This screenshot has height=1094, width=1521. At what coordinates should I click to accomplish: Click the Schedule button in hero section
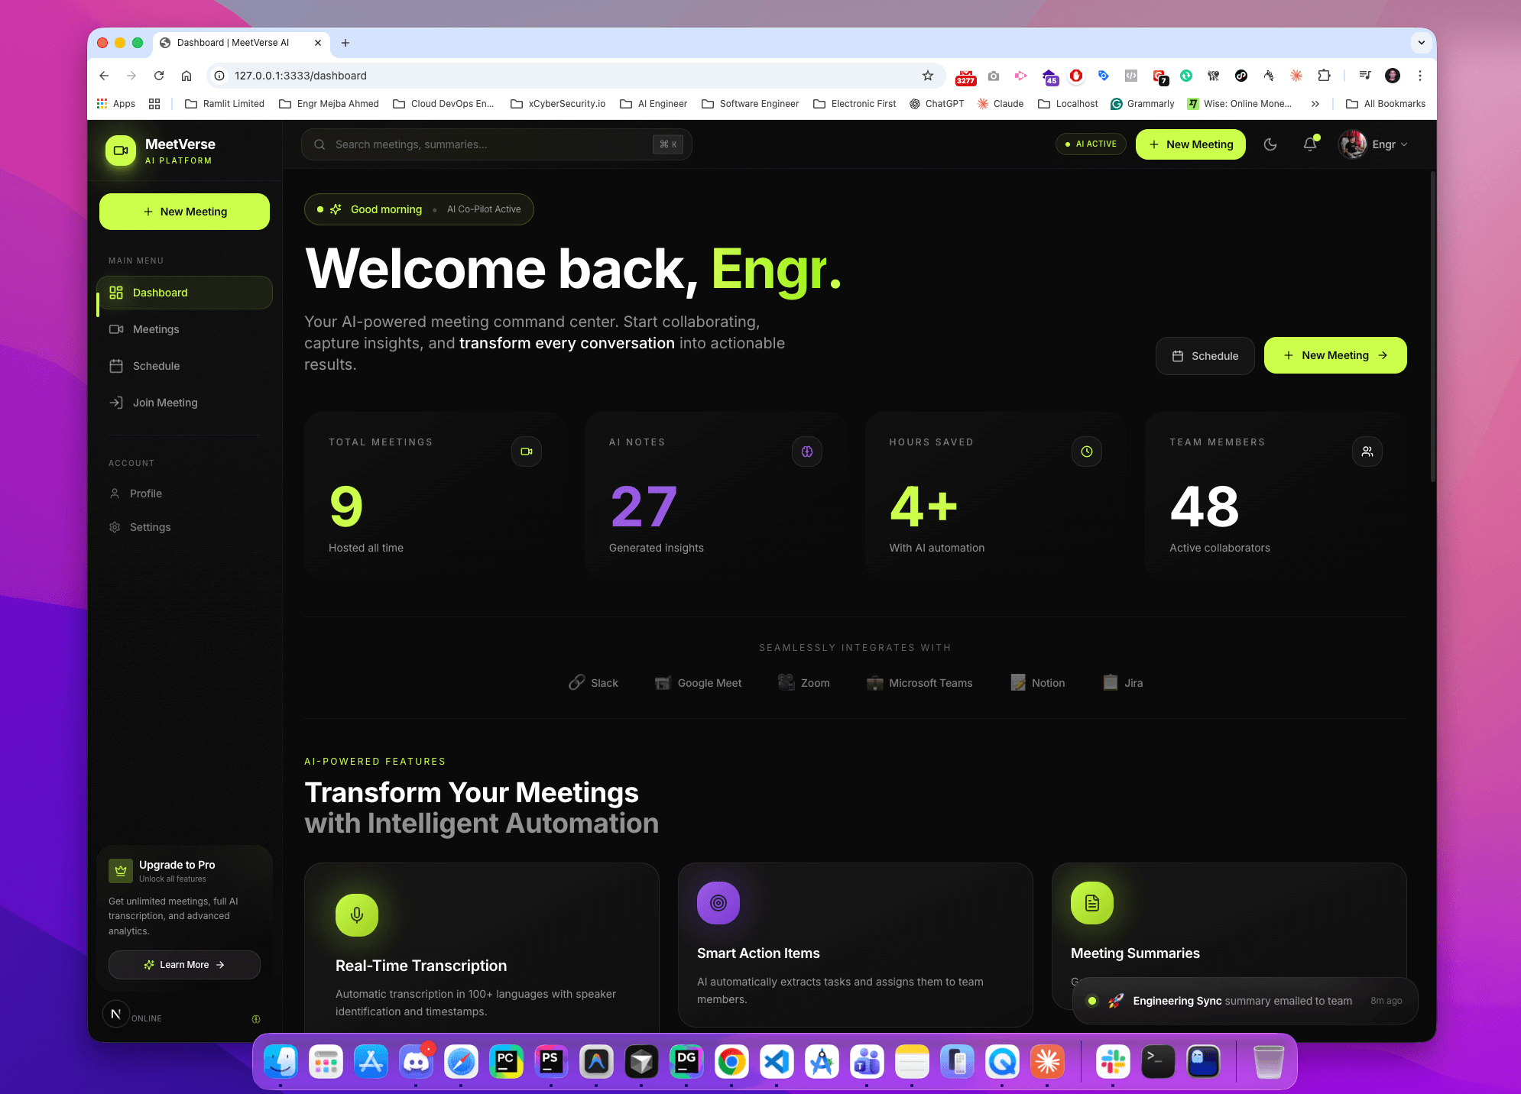coord(1205,356)
